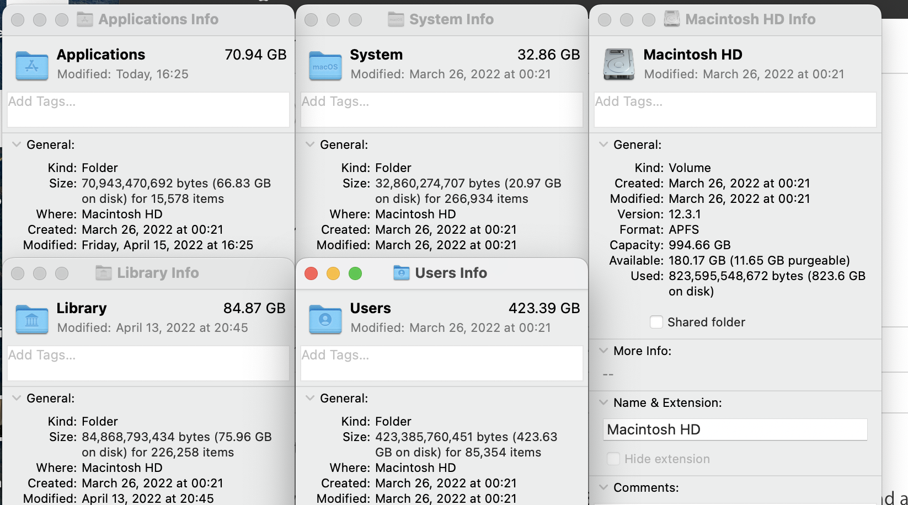Click the Library folder icon in Library Info
This screenshot has height=505, width=908.
pos(32,319)
